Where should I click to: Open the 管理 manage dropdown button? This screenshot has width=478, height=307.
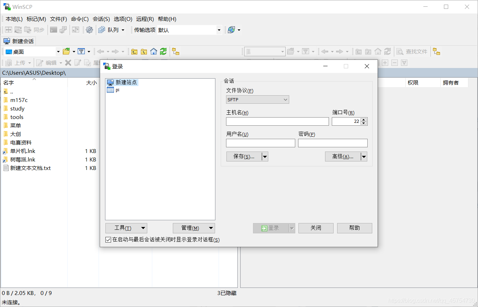(194, 228)
